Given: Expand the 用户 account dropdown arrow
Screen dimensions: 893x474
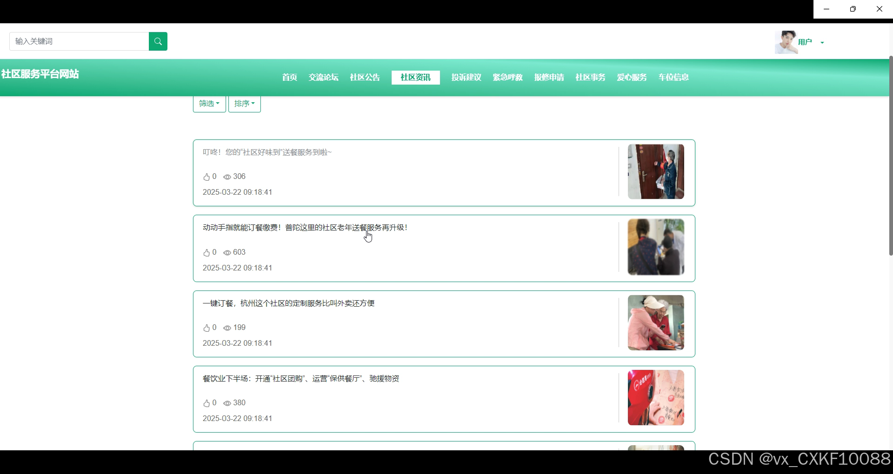Looking at the screenshot, I should (822, 43).
